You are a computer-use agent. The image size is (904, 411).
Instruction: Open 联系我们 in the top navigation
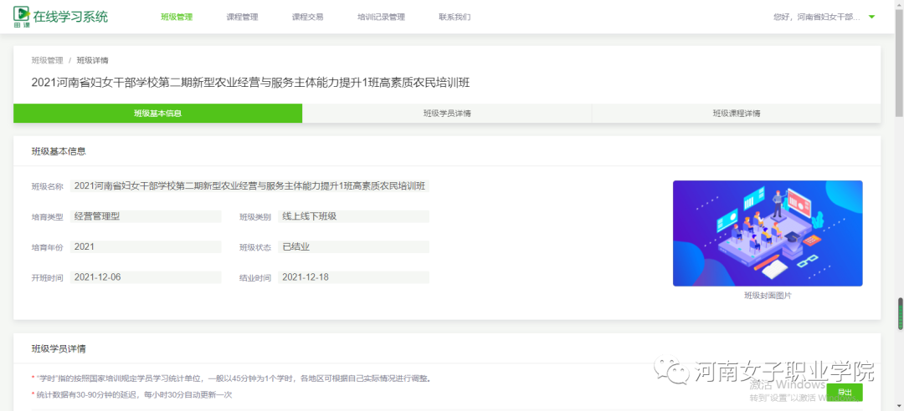coord(455,18)
